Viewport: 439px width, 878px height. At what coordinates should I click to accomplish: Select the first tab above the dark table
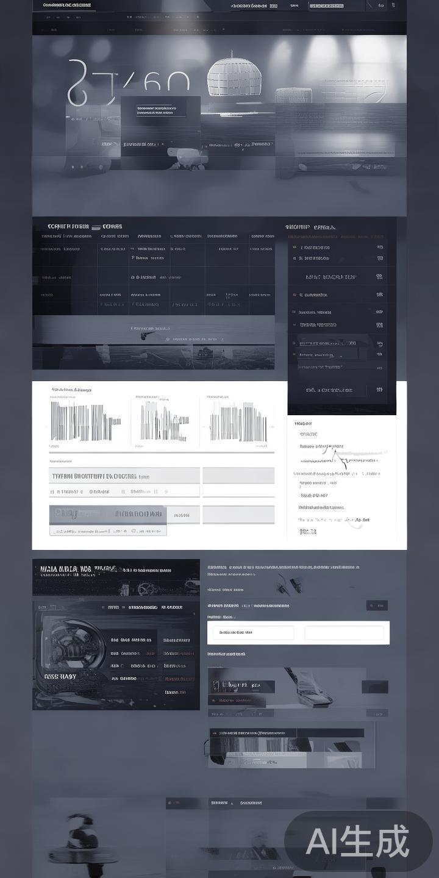tap(68, 226)
